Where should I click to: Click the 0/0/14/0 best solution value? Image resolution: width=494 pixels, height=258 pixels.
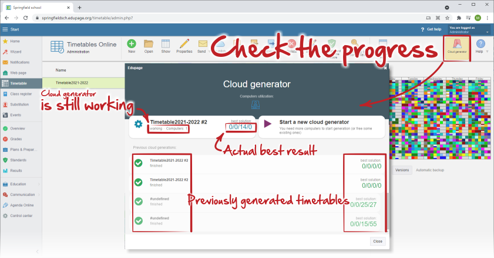point(240,127)
